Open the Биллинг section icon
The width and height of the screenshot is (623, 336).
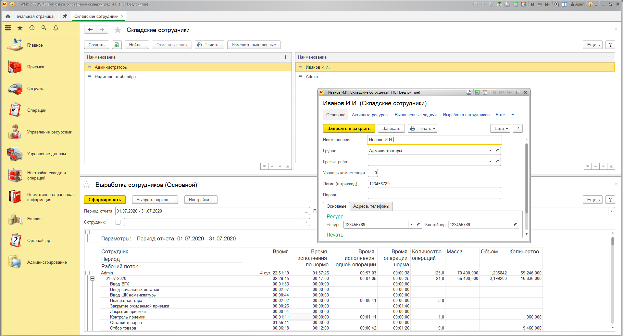coord(15,219)
